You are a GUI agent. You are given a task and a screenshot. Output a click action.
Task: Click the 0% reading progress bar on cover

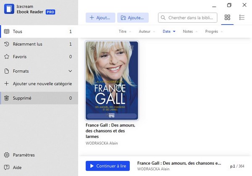tap(112, 116)
